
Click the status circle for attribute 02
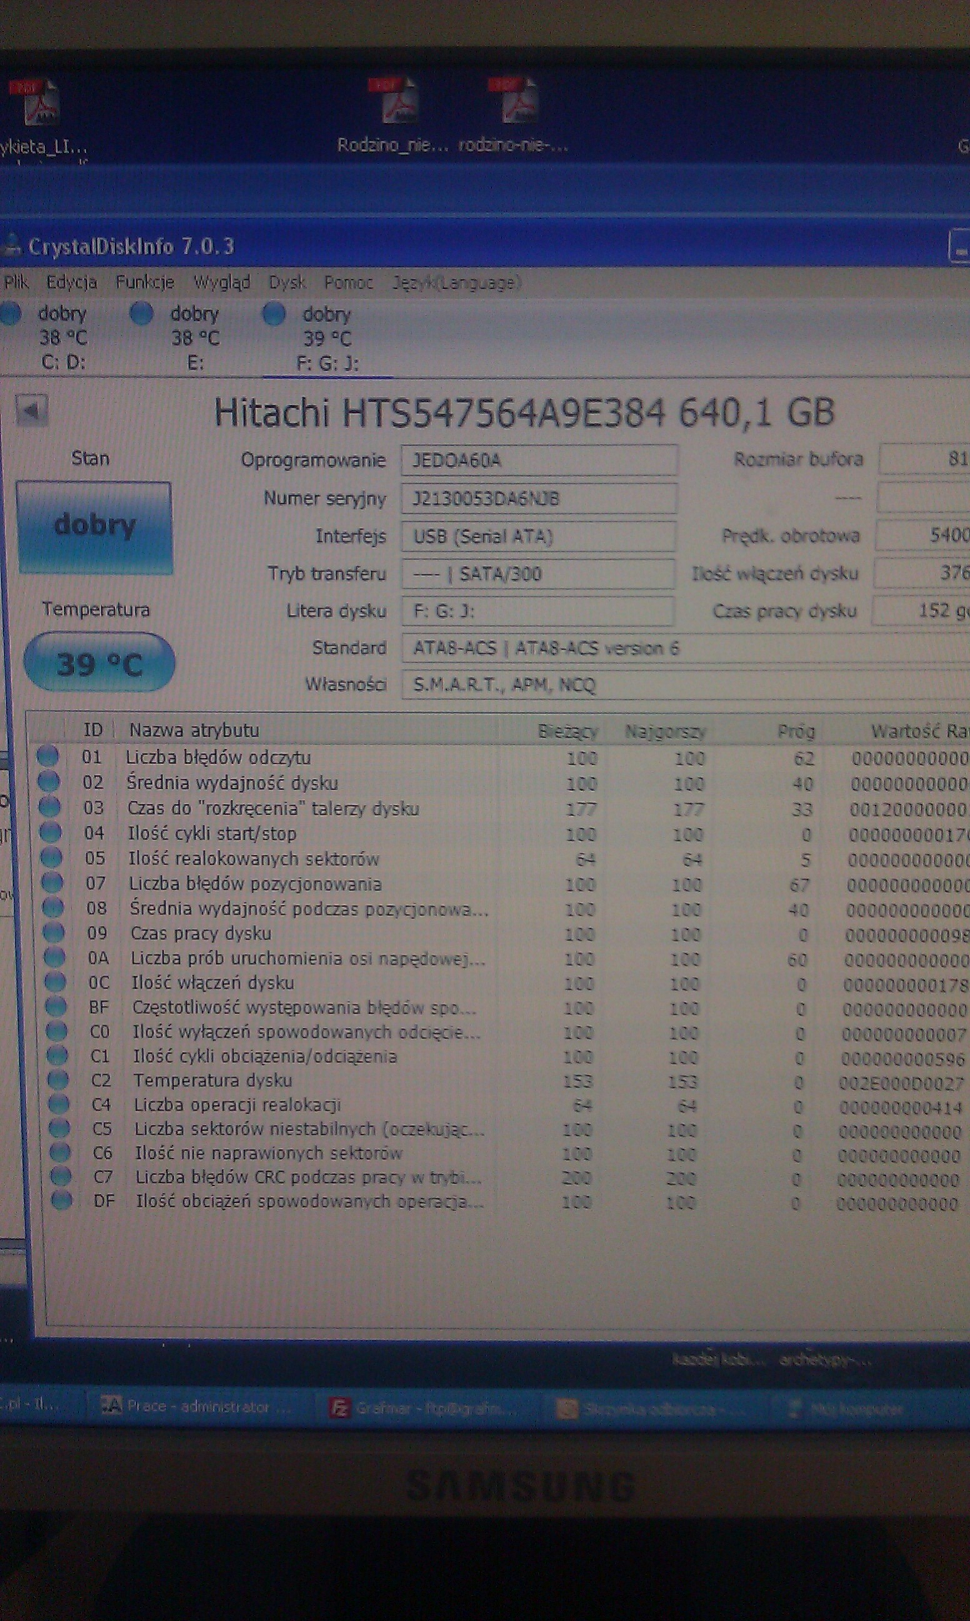point(48,781)
